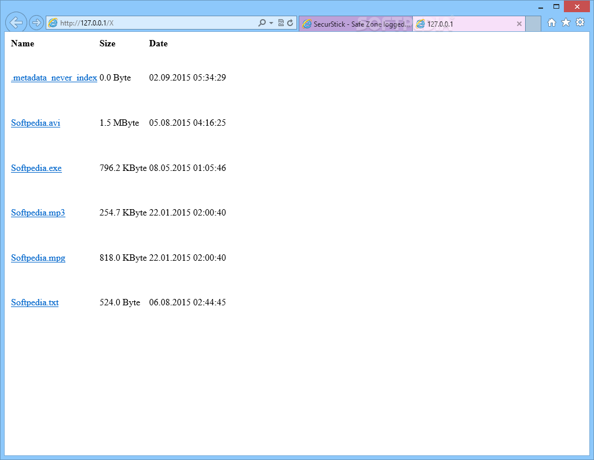594x460 pixels.
Task: Go forward with the Forward arrow button
Action: click(36, 23)
